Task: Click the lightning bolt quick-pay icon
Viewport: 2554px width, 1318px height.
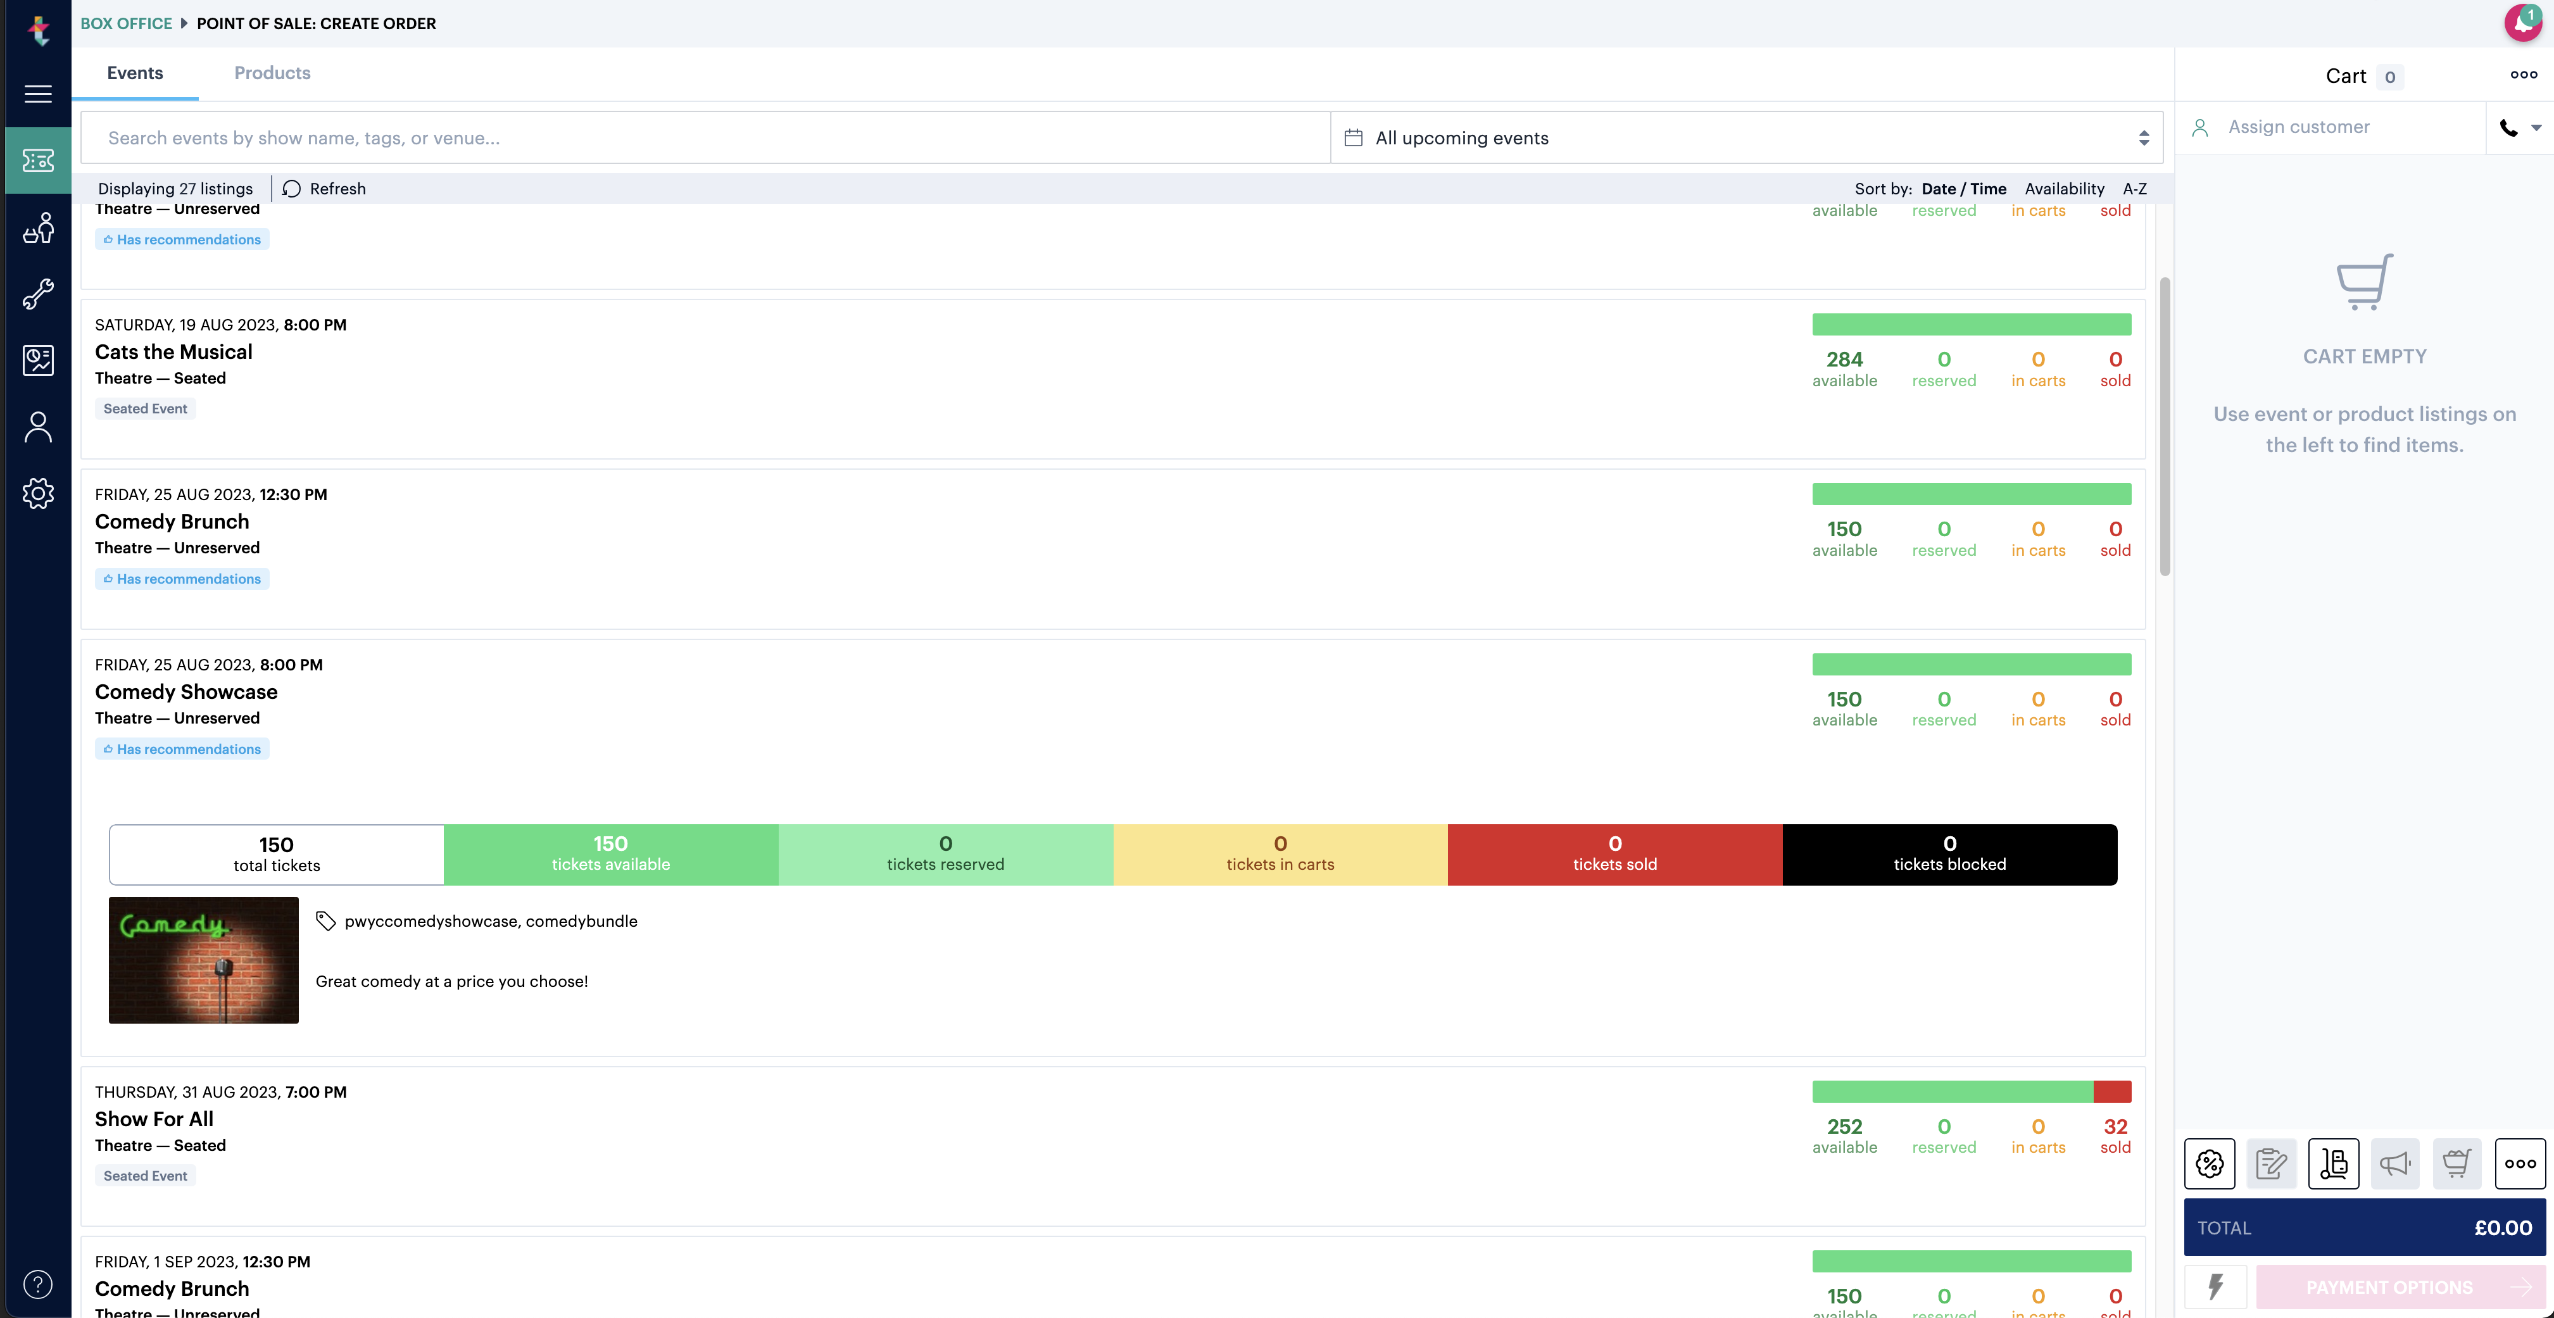Action: tap(2216, 1287)
